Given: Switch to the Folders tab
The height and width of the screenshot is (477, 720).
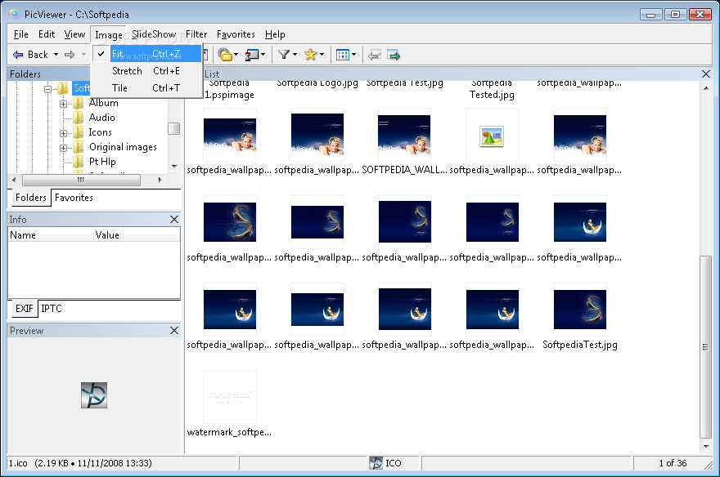Looking at the screenshot, I should 31,198.
